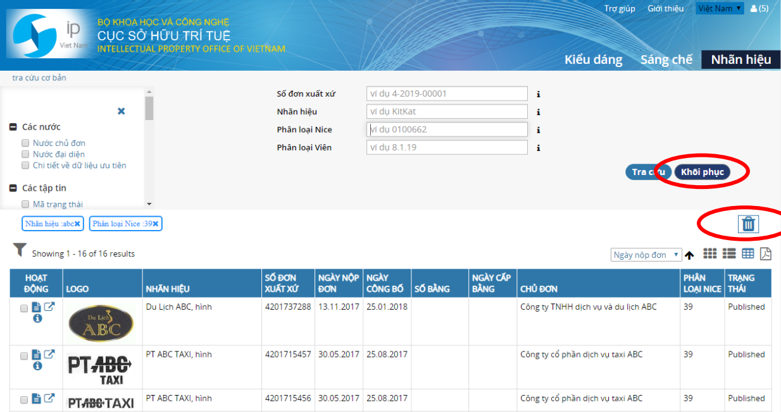Select the Nhãn hiệu tab

tap(741, 59)
